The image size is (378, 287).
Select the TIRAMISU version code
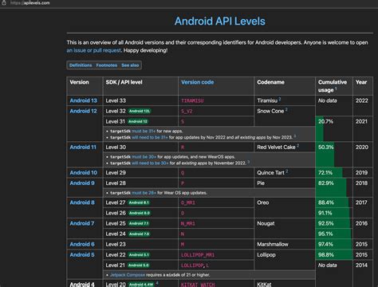point(192,100)
